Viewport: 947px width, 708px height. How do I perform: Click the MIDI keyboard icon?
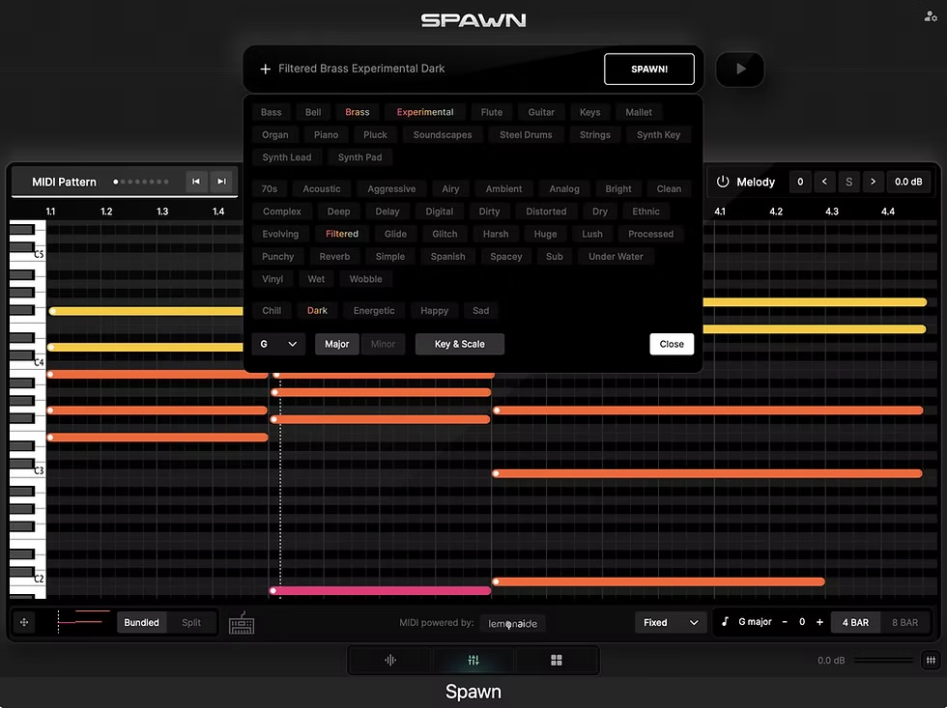click(242, 623)
